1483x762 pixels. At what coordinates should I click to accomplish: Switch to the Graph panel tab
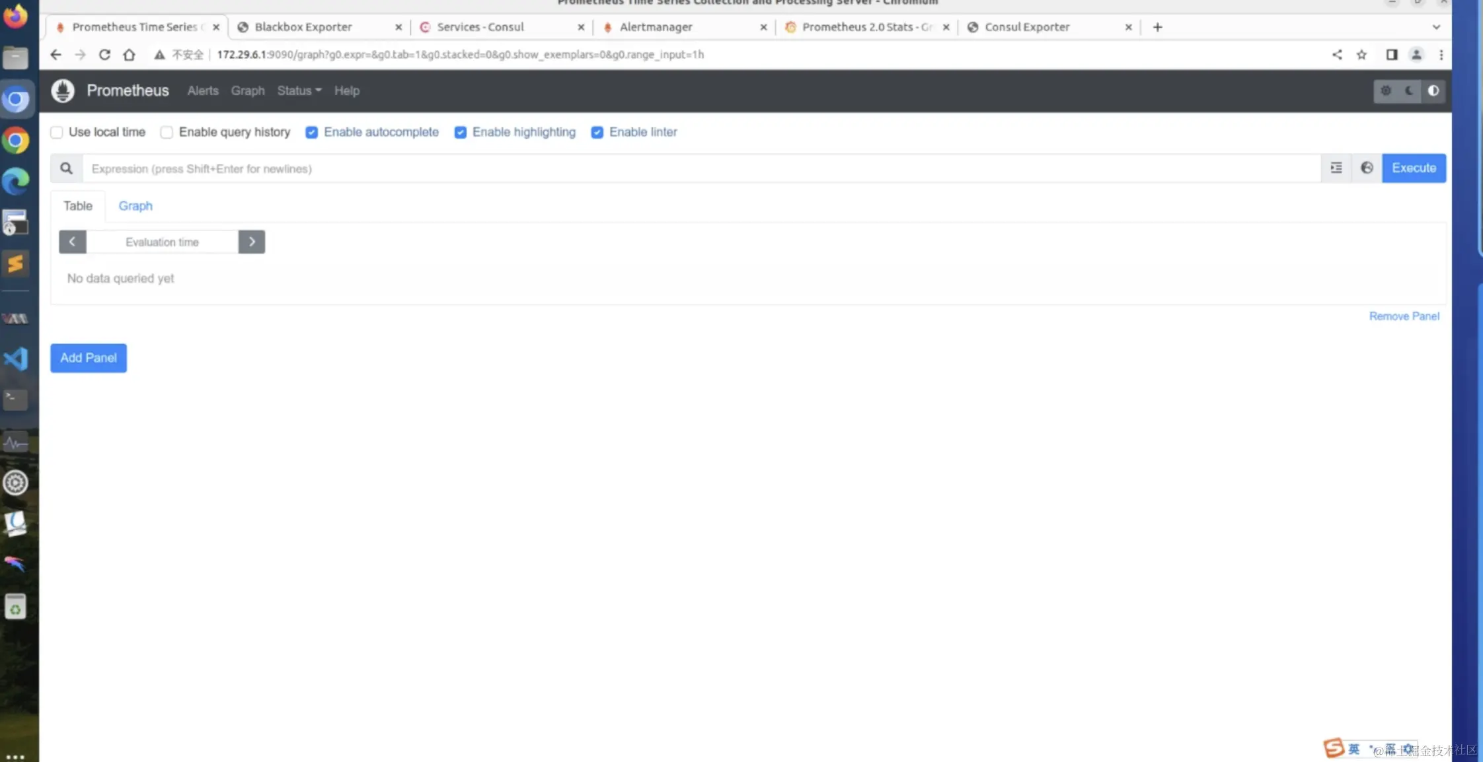pyautogui.click(x=135, y=206)
